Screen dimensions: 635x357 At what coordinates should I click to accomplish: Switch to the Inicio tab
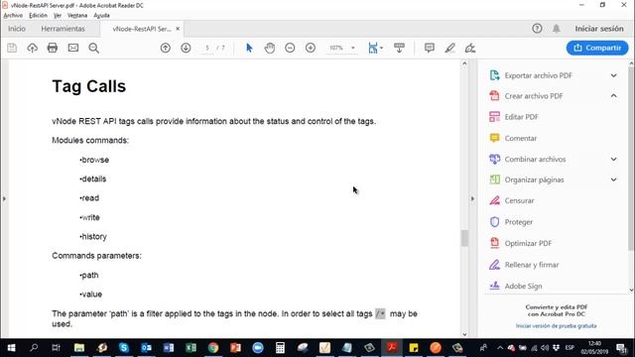(17, 29)
